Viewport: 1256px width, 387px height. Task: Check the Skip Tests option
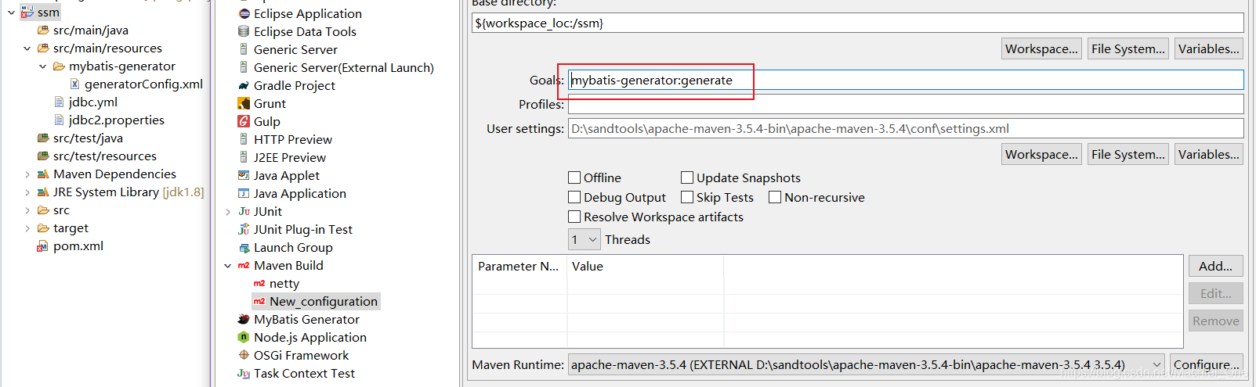pyautogui.click(x=687, y=197)
